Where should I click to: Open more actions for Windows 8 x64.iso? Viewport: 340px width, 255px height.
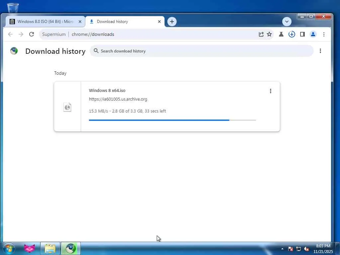tap(270, 91)
